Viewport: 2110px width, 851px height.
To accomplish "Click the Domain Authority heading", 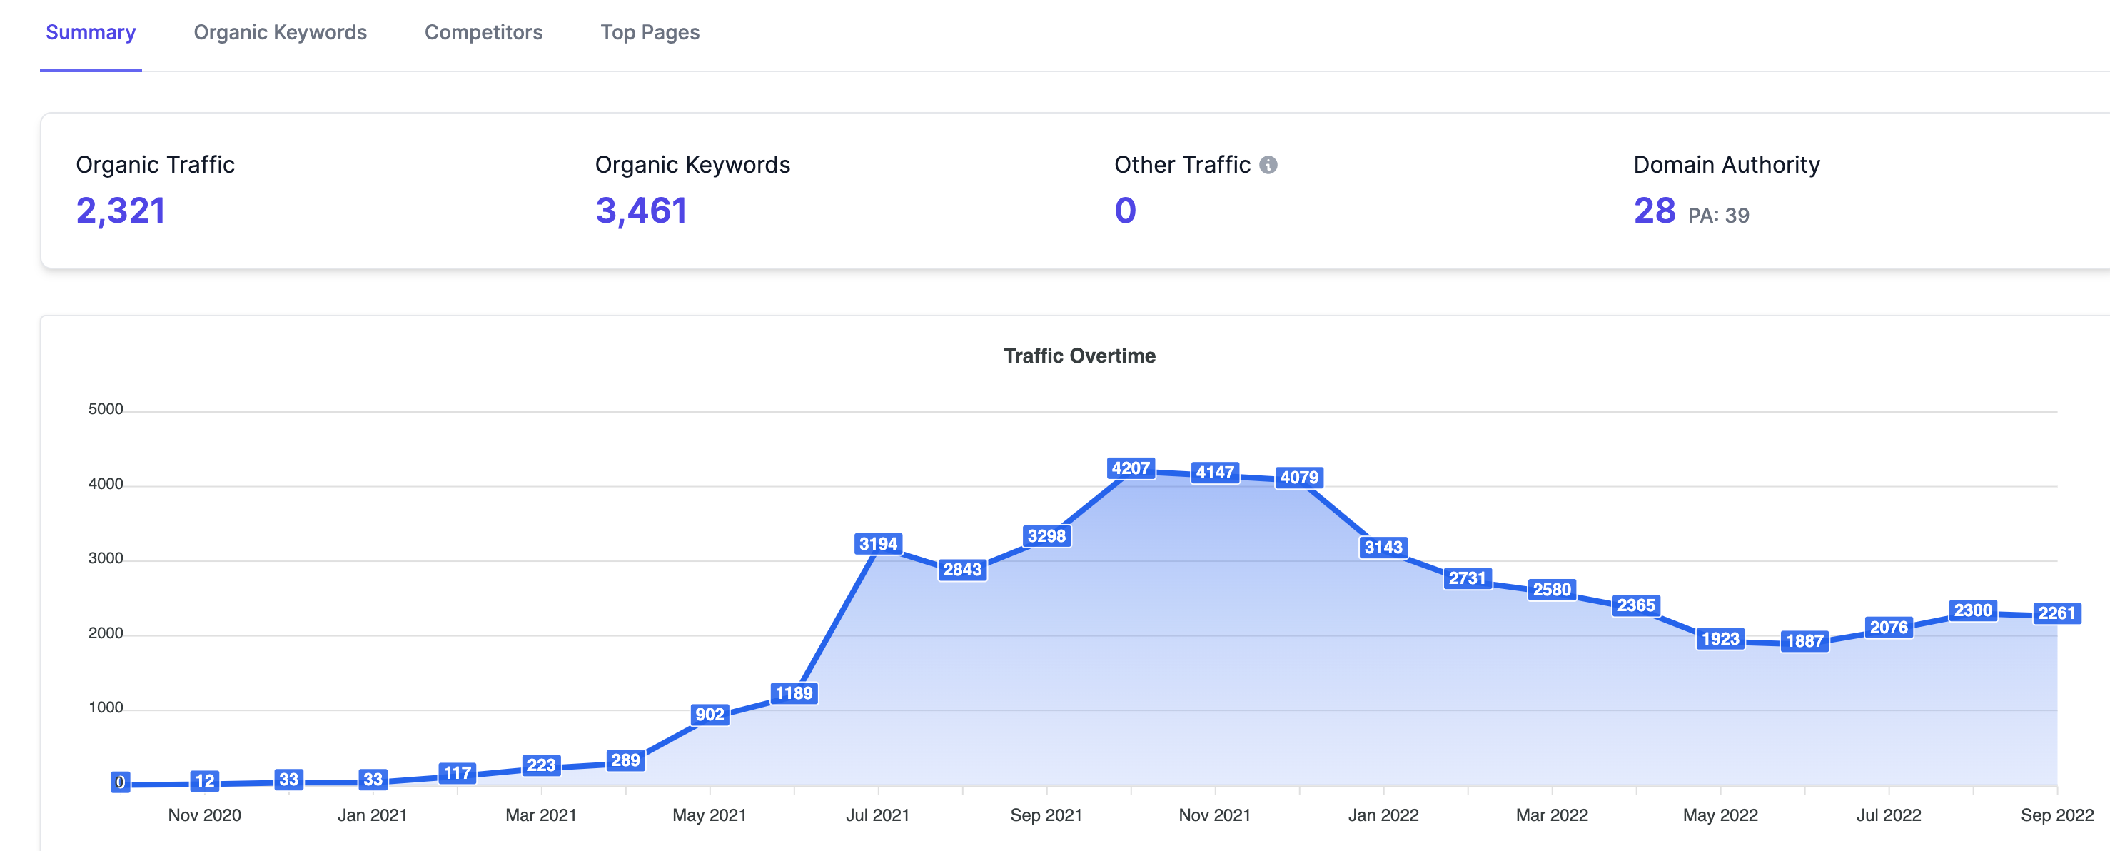I will click(x=1727, y=165).
